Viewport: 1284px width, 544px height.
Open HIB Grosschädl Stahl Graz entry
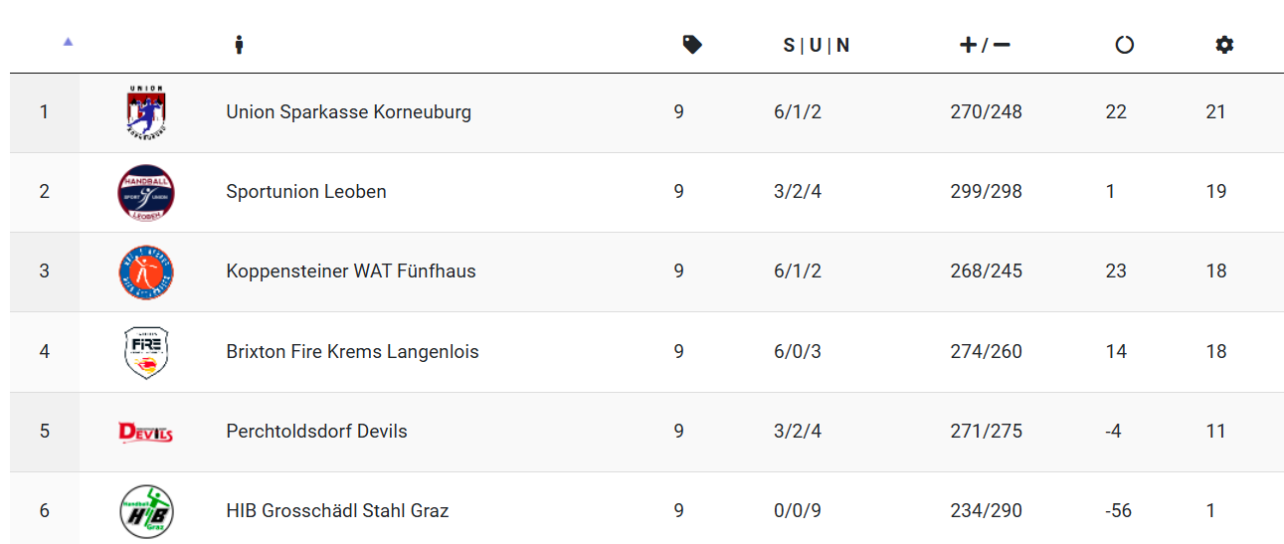click(338, 510)
